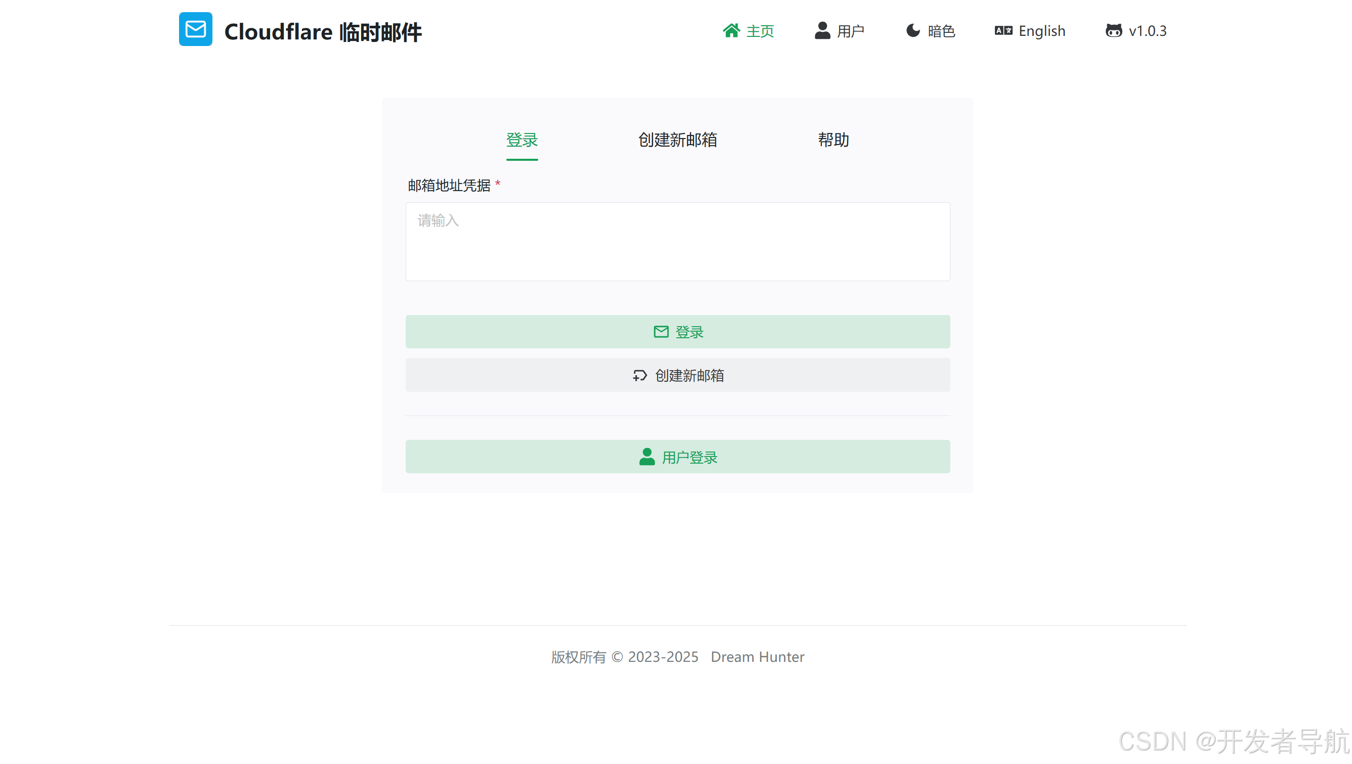Switch to the 创建新邮箱 tab
Image resolution: width=1352 pixels, height=764 pixels.
678,140
